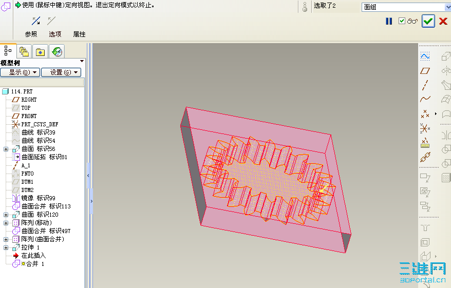Select the grayed Pattern tool
Viewport: 451px width, 288px height.
tap(445, 178)
